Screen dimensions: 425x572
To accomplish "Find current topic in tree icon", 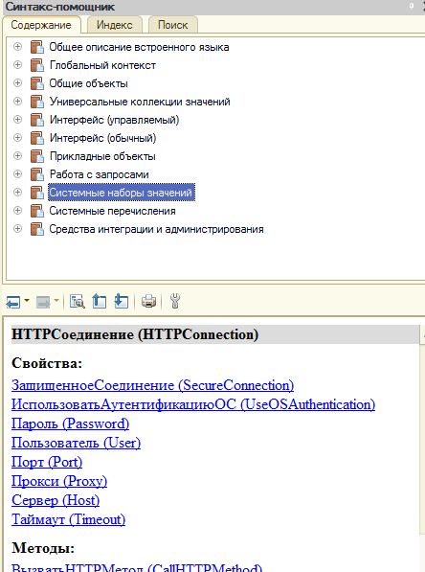I will tap(78, 302).
